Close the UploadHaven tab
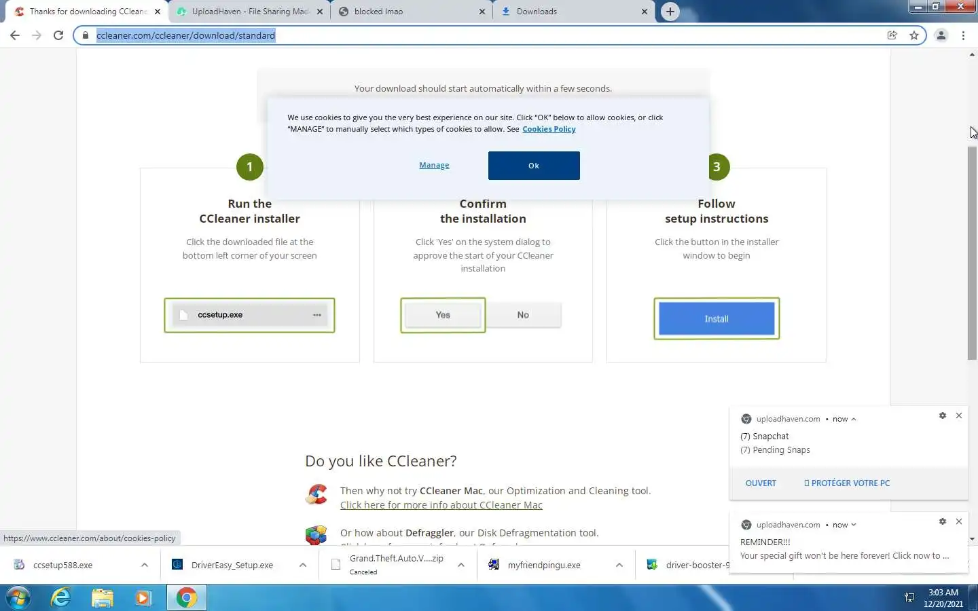Screen dimensions: 978x611 click(x=320, y=12)
